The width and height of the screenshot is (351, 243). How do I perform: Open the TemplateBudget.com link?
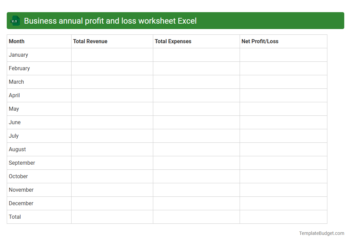321,233
